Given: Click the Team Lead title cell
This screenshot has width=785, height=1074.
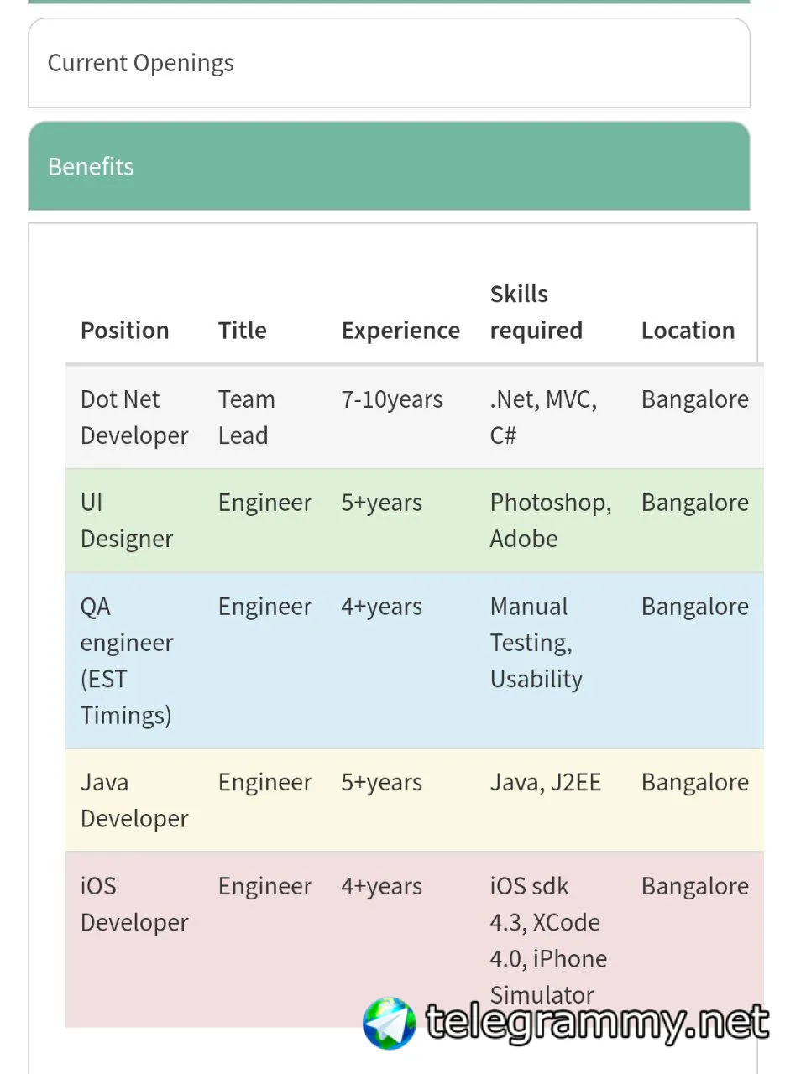Looking at the screenshot, I should pos(245,417).
